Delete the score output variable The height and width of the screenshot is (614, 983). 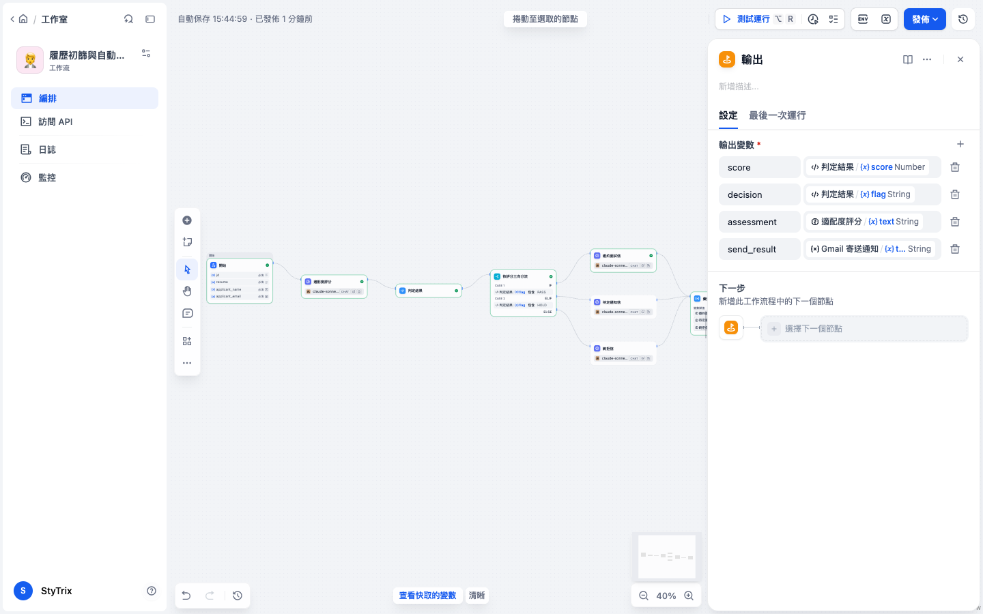[x=955, y=167]
